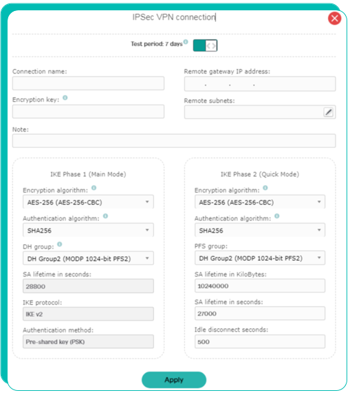The height and width of the screenshot is (395, 350).
Task: Click Phase 2 Authentication algorithm info icon
Action: (x=276, y=216)
